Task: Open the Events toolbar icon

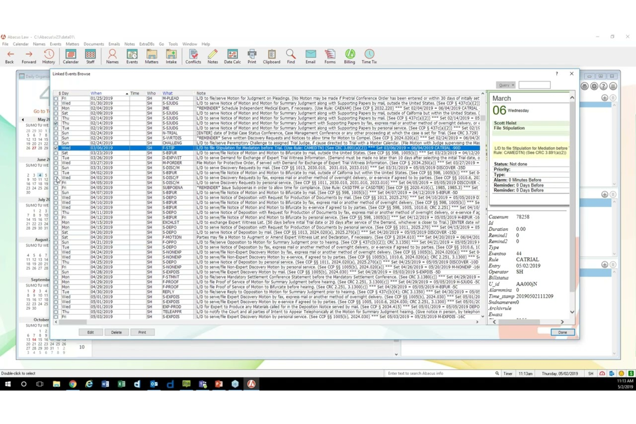Action: tap(132, 56)
